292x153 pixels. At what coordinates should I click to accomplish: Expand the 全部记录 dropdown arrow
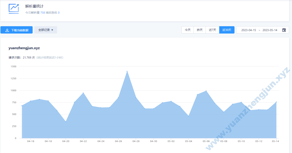pos(52,30)
